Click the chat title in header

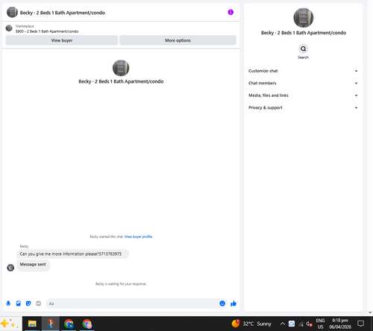click(63, 13)
